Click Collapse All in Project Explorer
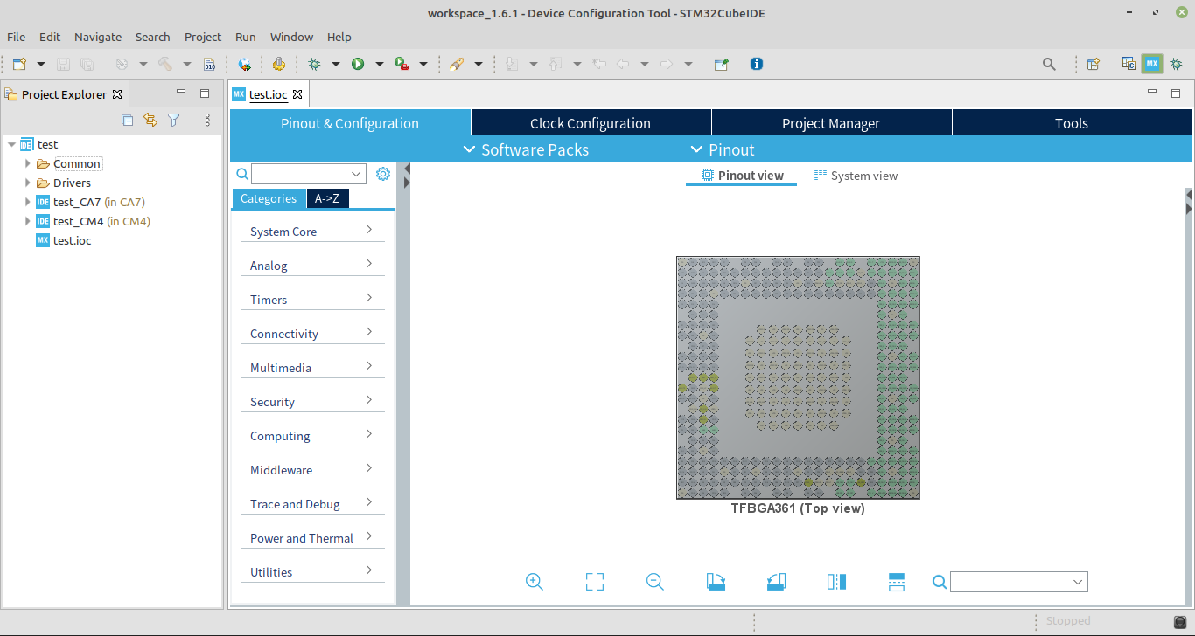Viewport: 1195px width, 636px height. pyautogui.click(x=128, y=120)
